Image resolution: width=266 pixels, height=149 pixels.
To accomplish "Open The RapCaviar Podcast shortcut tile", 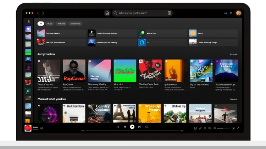I will [x=62, y=43].
